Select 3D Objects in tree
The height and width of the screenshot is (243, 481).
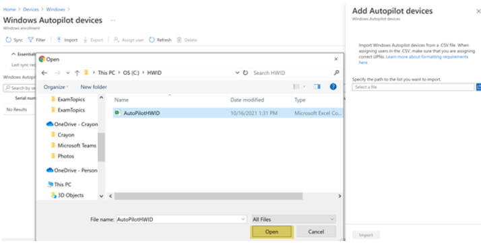tap(67, 195)
